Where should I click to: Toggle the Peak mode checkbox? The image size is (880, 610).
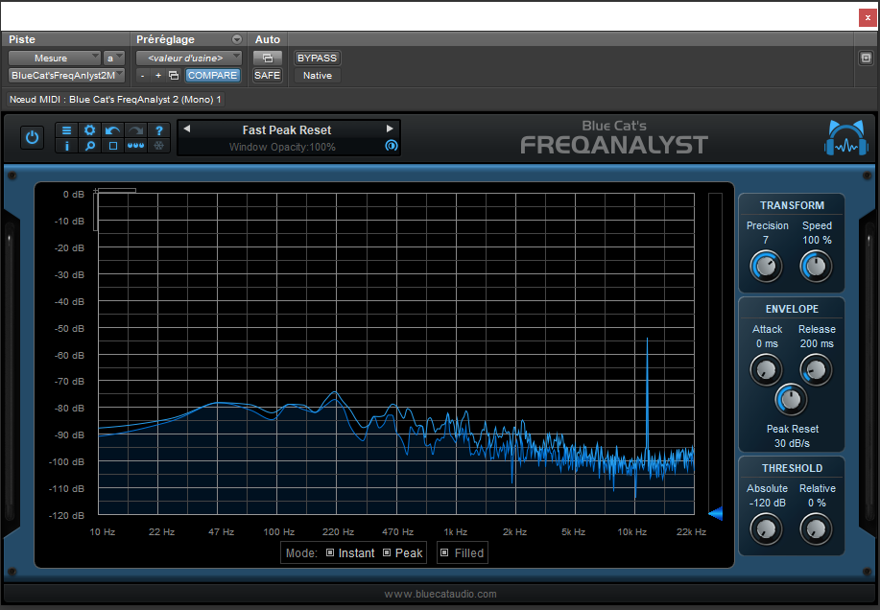click(x=388, y=552)
